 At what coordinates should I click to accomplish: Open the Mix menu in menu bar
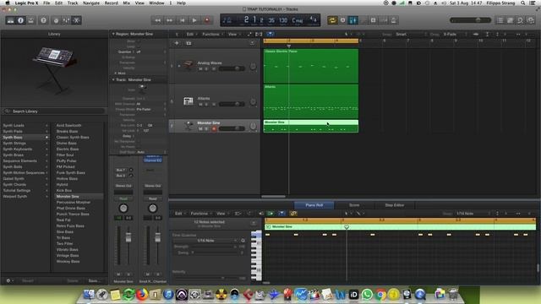point(126,3)
